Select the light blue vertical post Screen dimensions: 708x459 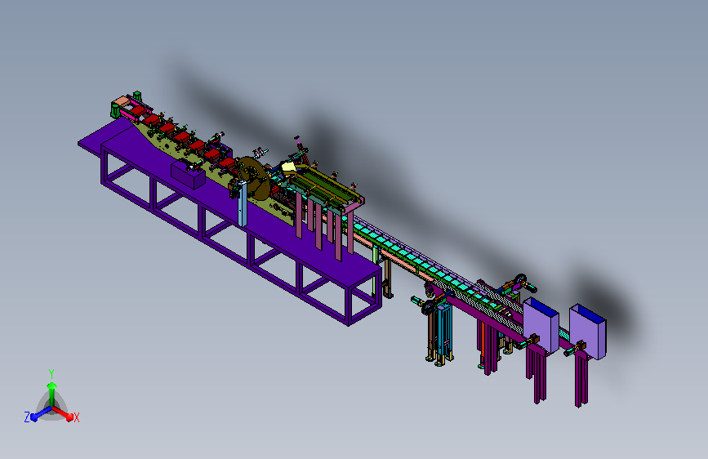pos(243,203)
